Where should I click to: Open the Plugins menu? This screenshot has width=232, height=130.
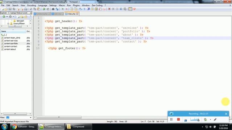coord(76,5)
